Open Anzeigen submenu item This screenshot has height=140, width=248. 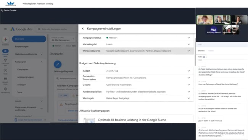click(22, 85)
